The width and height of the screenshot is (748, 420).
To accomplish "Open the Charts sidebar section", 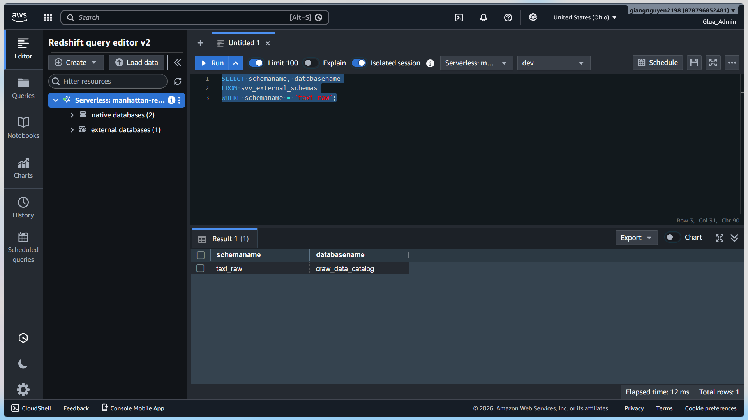I will 23,168.
